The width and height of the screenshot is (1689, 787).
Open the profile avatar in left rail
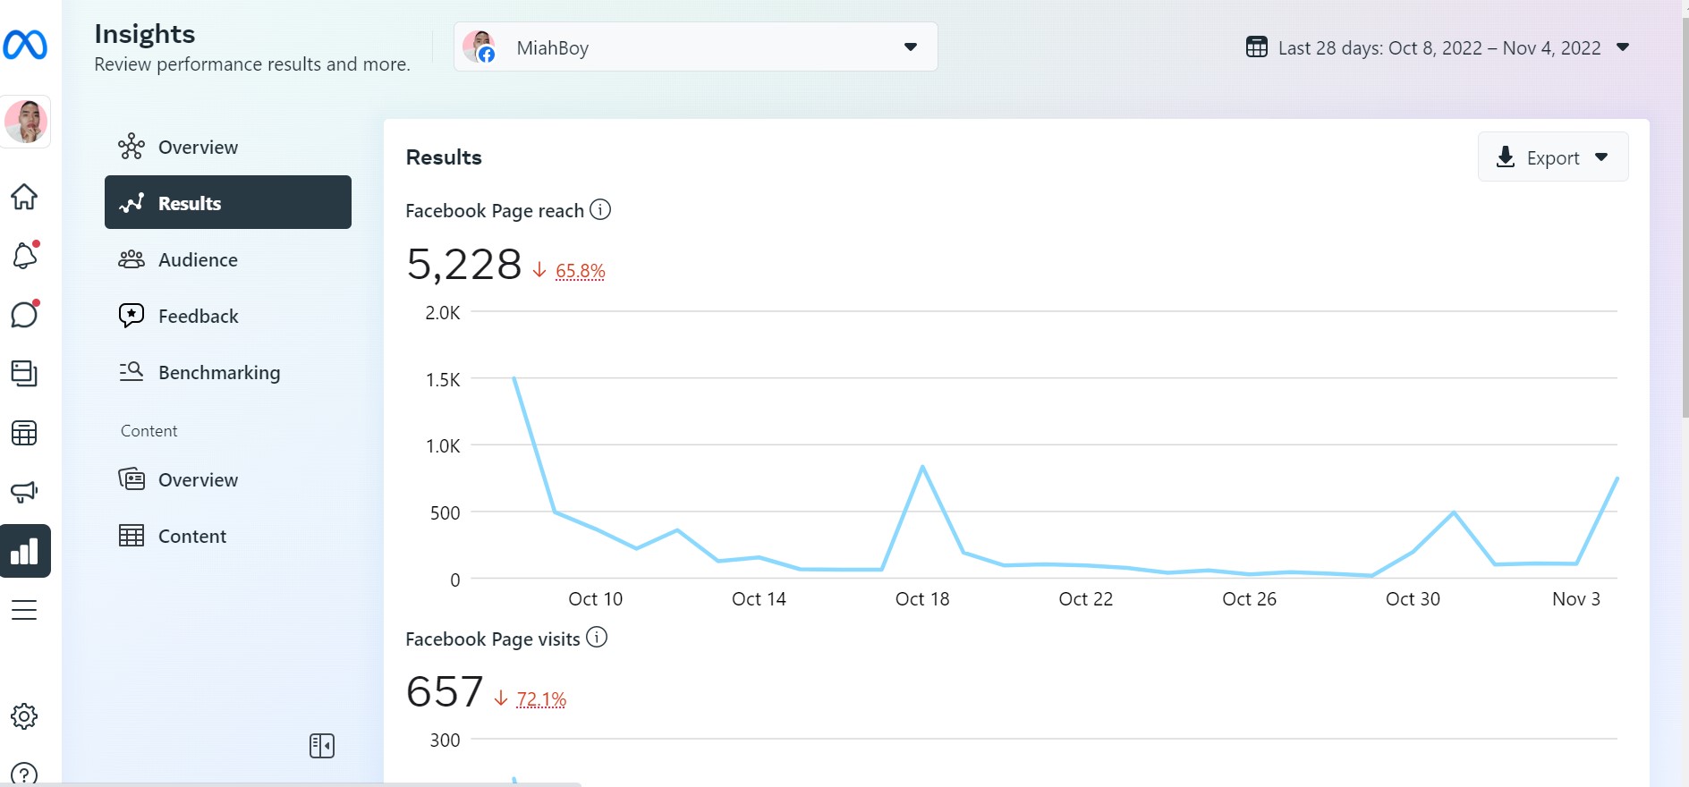(x=26, y=122)
